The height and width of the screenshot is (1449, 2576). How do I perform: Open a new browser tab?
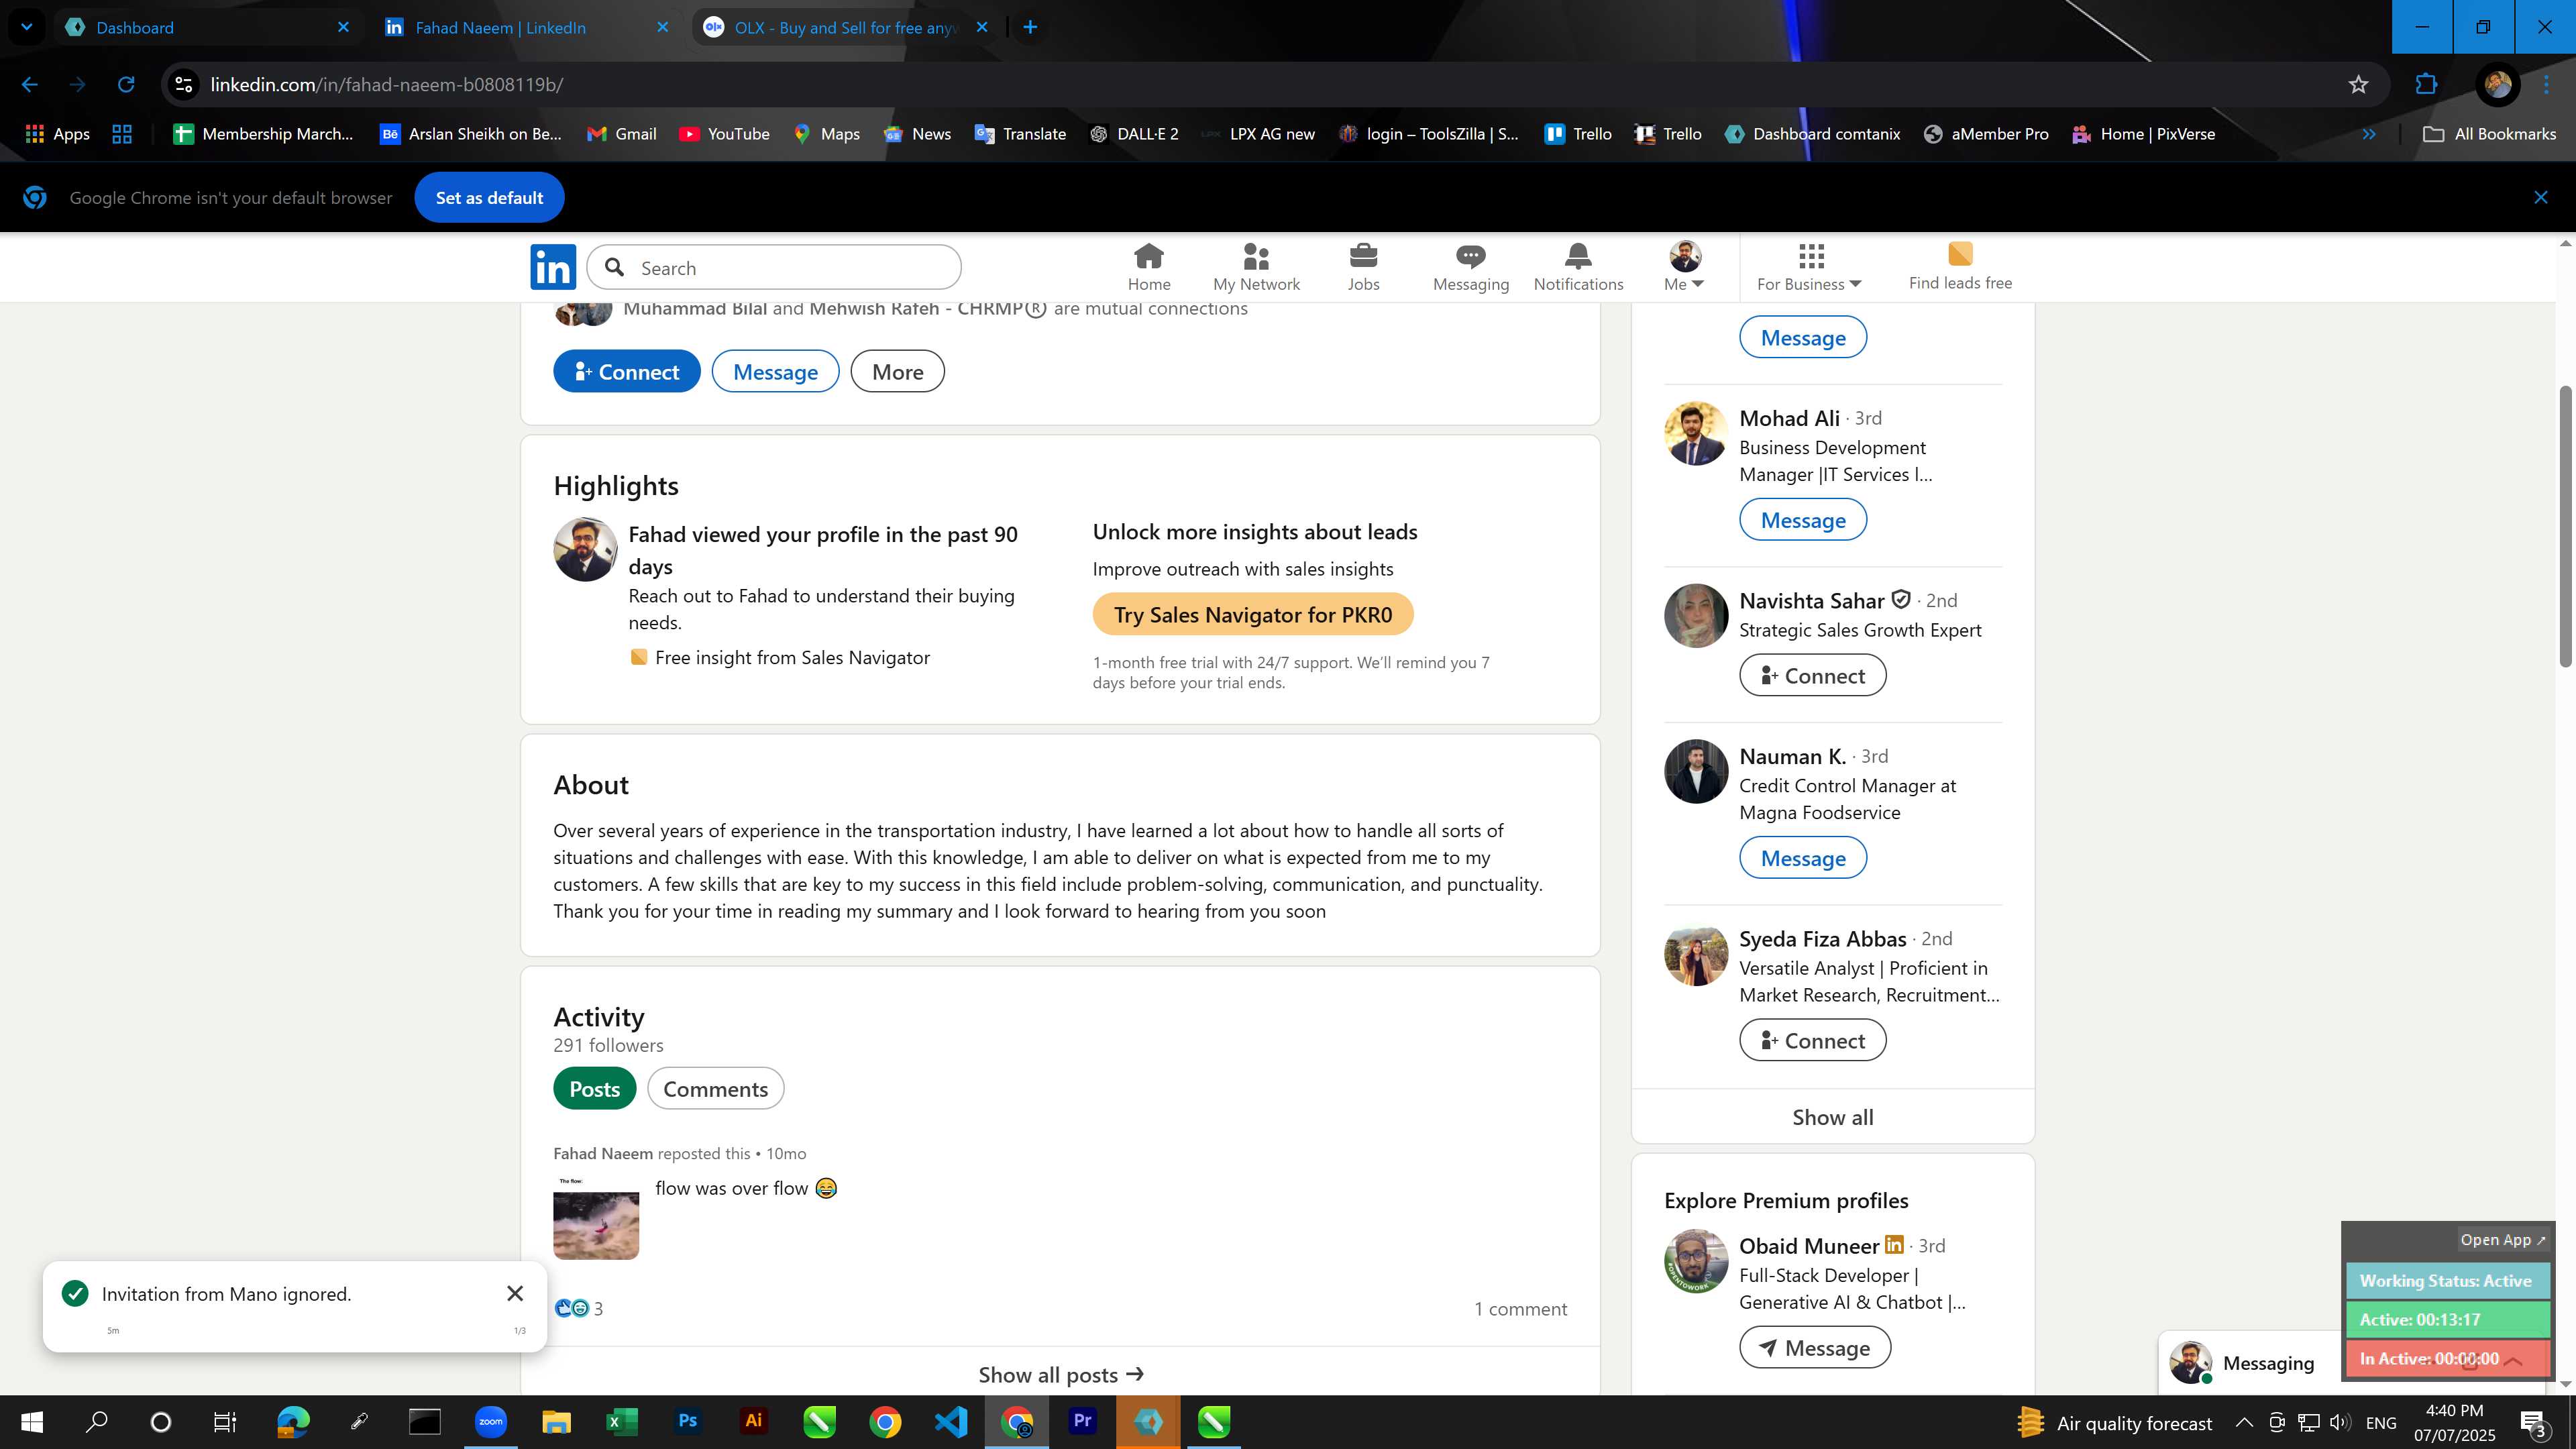coord(1030,27)
